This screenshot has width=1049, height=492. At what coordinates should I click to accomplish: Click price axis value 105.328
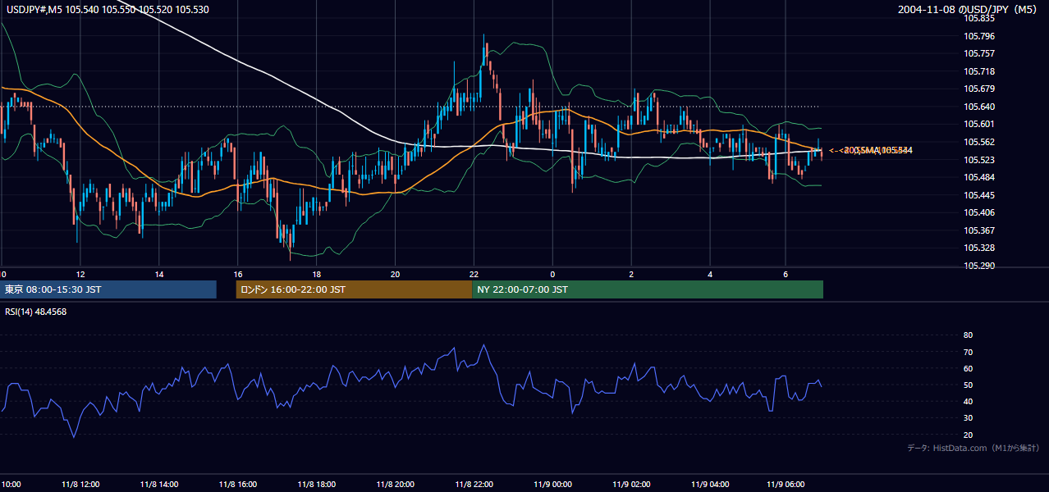tap(979, 248)
